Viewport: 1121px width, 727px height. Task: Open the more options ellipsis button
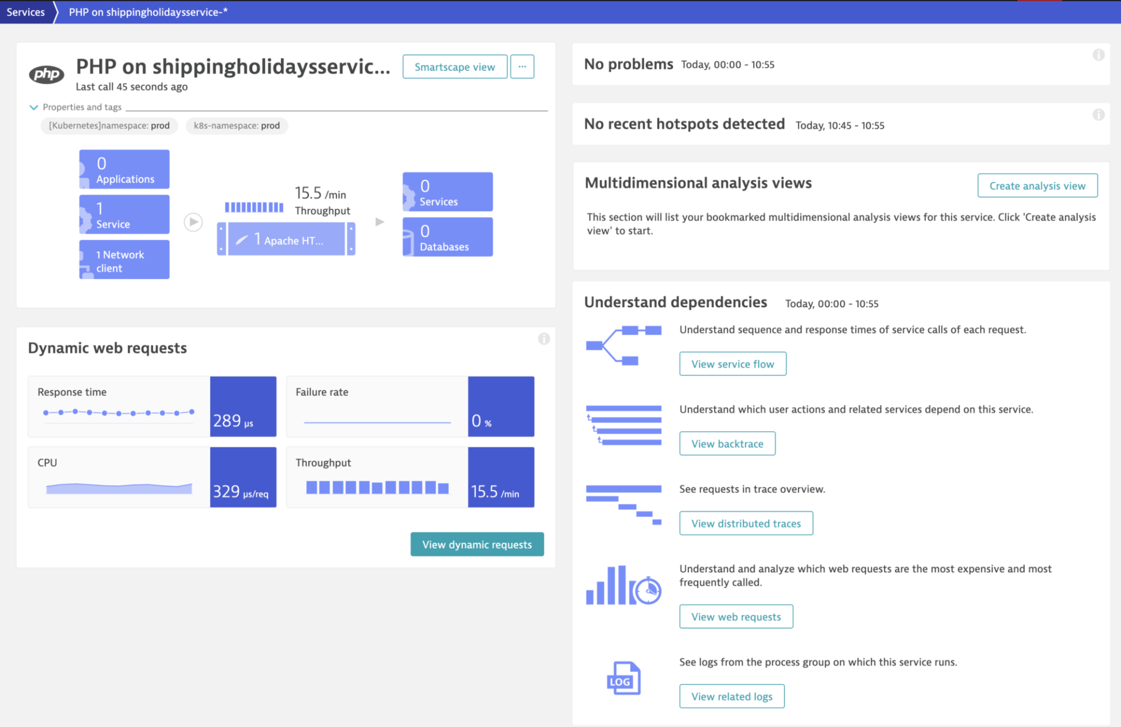tap(522, 67)
